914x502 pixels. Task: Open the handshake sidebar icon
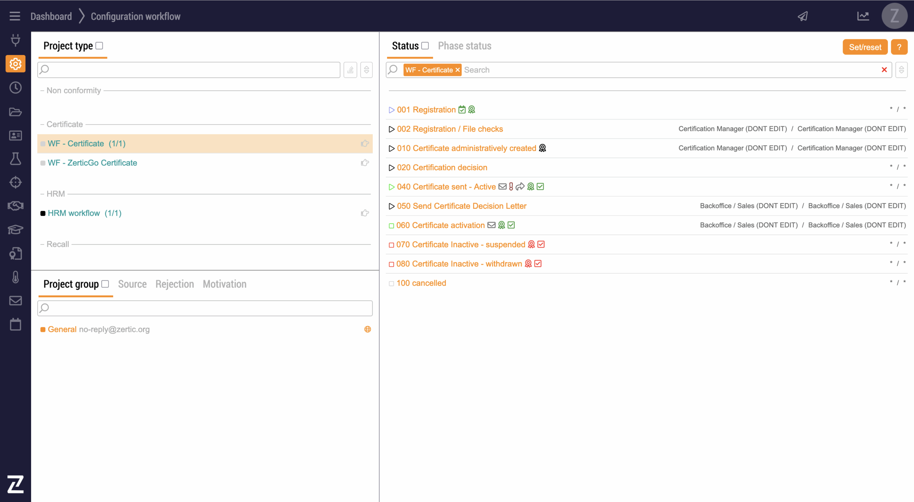(15, 206)
